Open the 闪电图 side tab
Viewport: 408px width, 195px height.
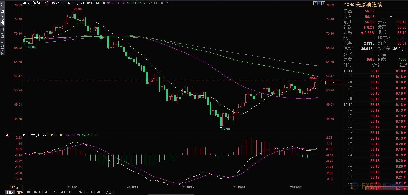(2, 33)
